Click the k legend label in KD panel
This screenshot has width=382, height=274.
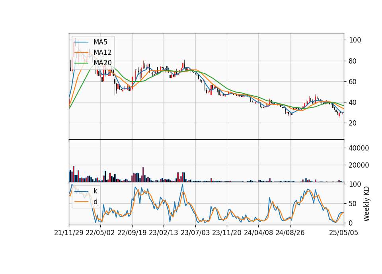pos(95,191)
